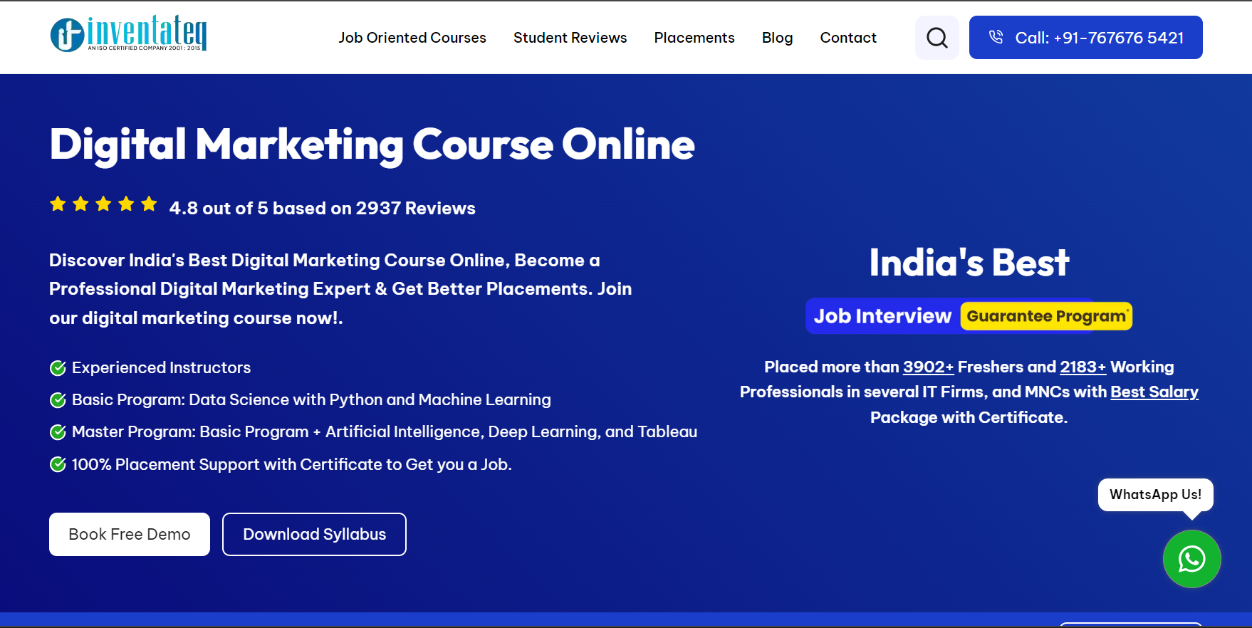This screenshot has height=628, width=1252.
Task: Click the Job Interview badge
Action: pyautogui.click(x=882, y=316)
